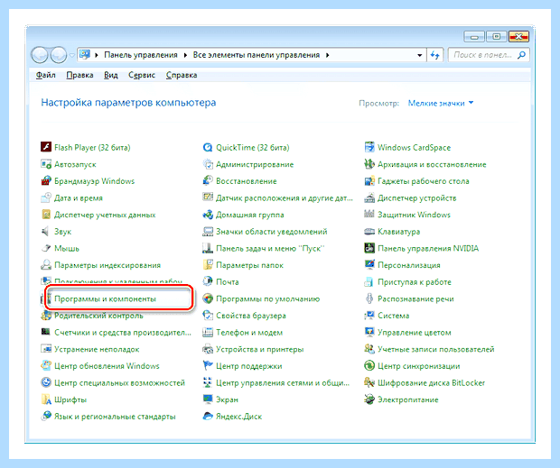
Task: Click the Экран monitor icon
Action: point(208,399)
